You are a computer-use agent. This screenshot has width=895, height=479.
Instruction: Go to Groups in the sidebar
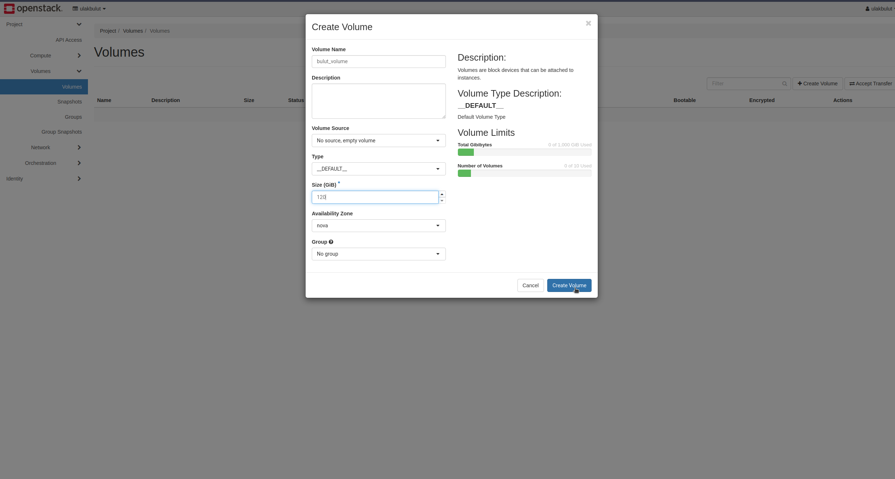pos(73,117)
